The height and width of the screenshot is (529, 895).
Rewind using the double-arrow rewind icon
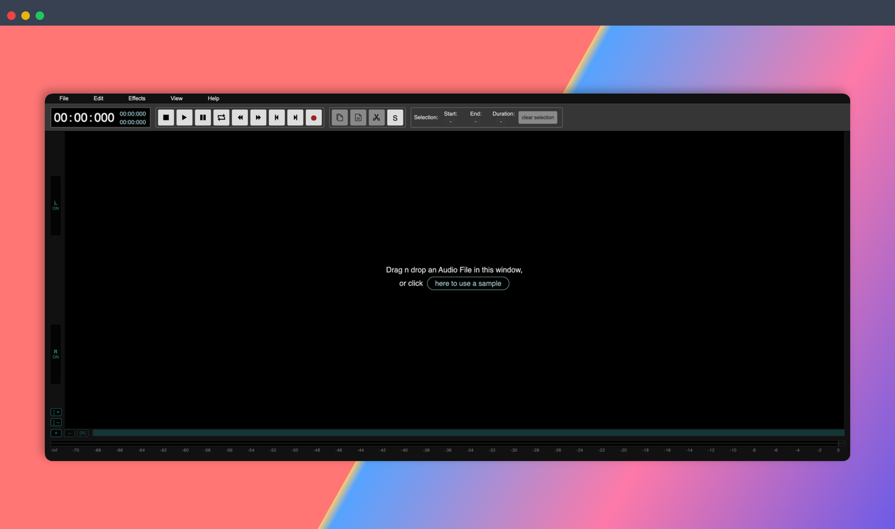click(x=240, y=117)
